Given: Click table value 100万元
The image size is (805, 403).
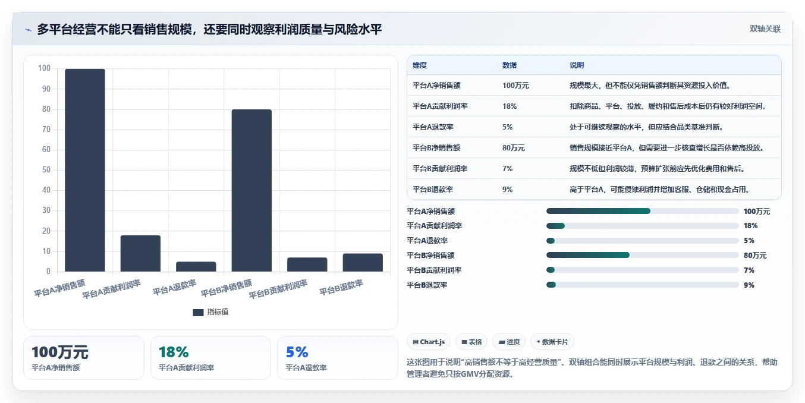Looking at the screenshot, I should tap(515, 86).
